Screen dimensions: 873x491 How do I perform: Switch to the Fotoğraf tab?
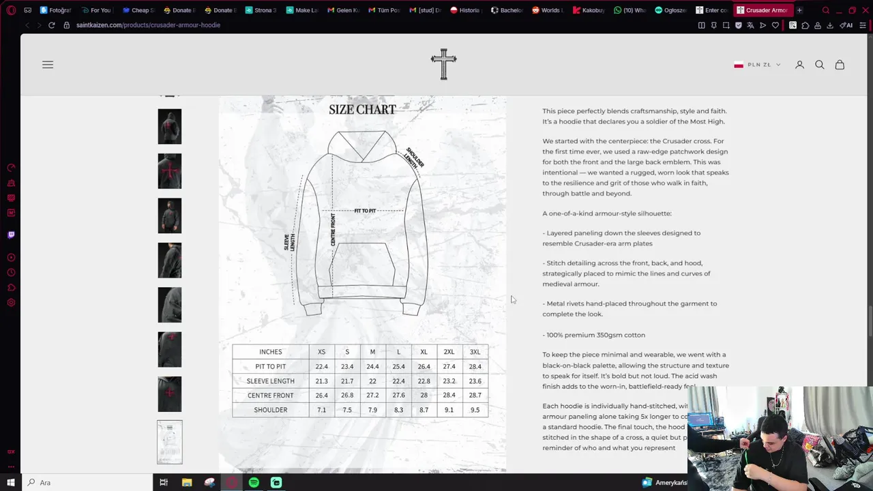(x=55, y=10)
